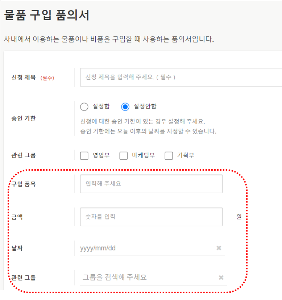Tick the 마케팅부 checkbox
The image size is (282, 300).
click(124, 155)
